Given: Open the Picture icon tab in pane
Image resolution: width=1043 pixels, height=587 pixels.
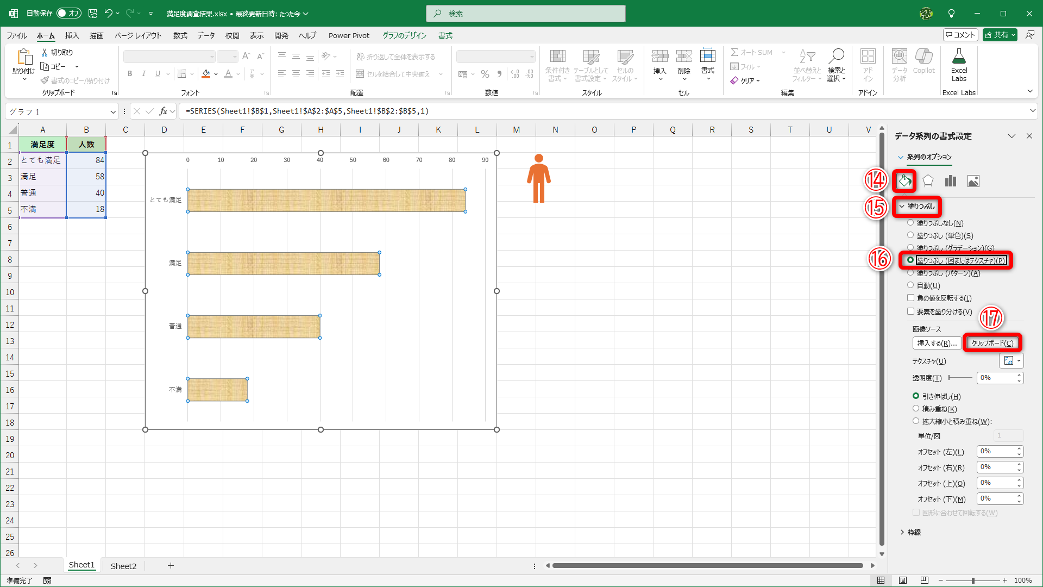Looking at the screenshot, I should pyautogui.click(x=973, y=181).
